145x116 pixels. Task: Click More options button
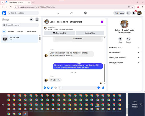[90, 33]
